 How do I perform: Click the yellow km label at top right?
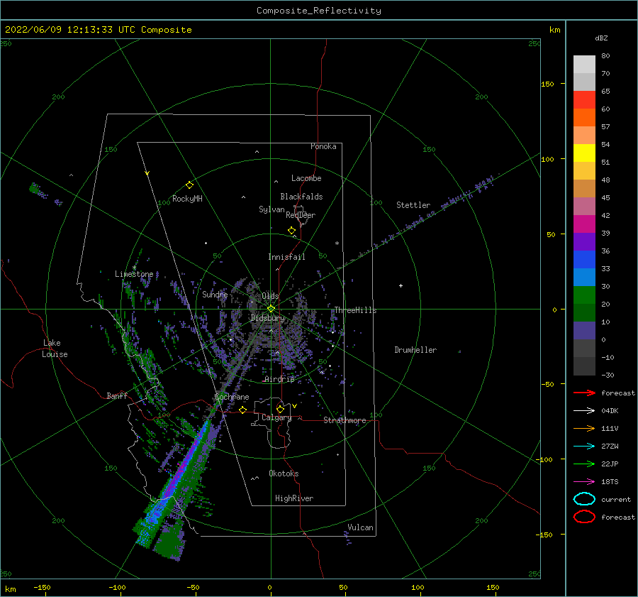coord(554,30)
